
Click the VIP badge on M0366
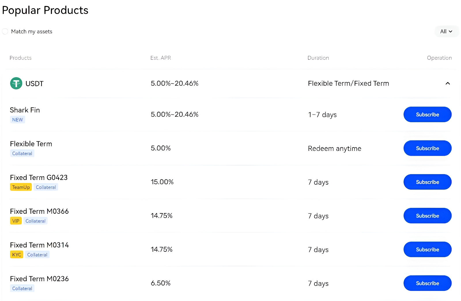pyautogui.click(x=16, y=221)
